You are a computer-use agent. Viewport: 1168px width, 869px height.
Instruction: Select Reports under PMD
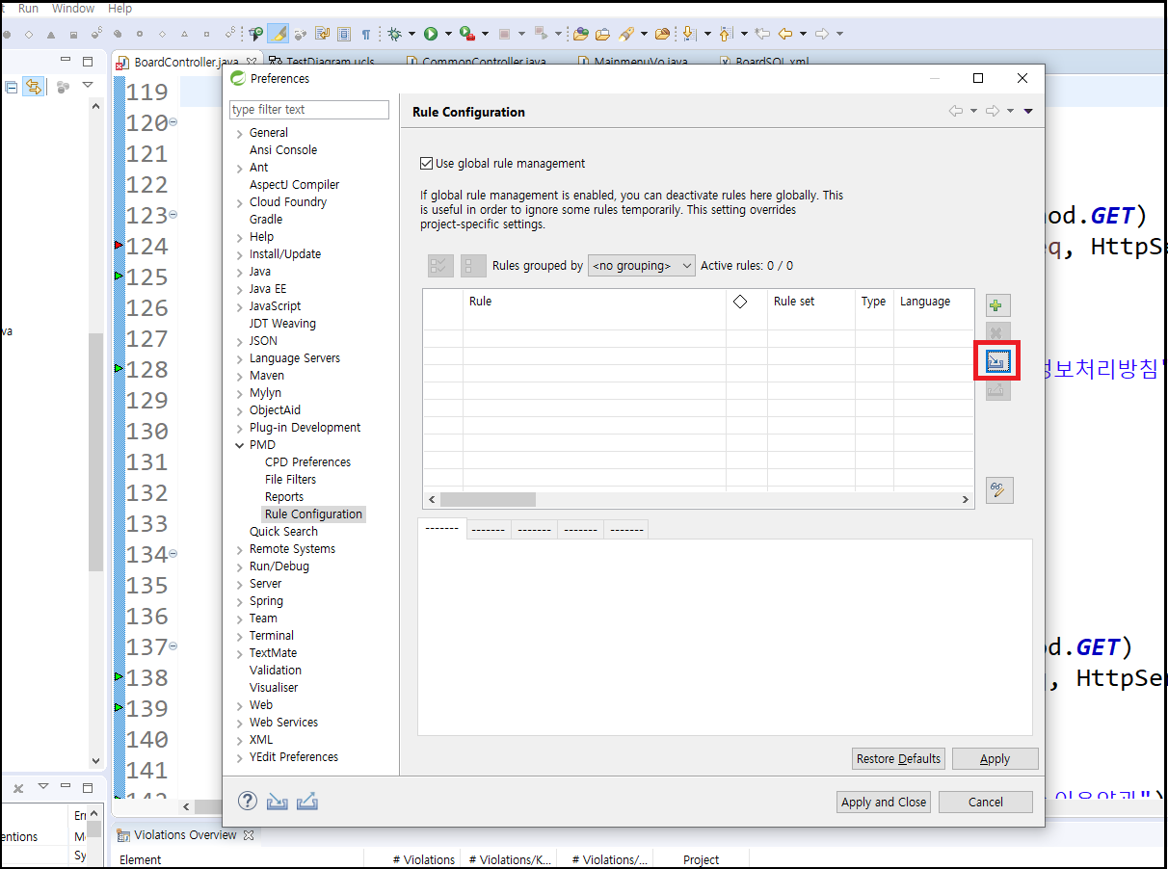(x=284, y=497)
